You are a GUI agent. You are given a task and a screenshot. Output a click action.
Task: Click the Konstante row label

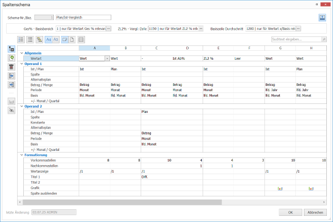[x=51, y=122]
